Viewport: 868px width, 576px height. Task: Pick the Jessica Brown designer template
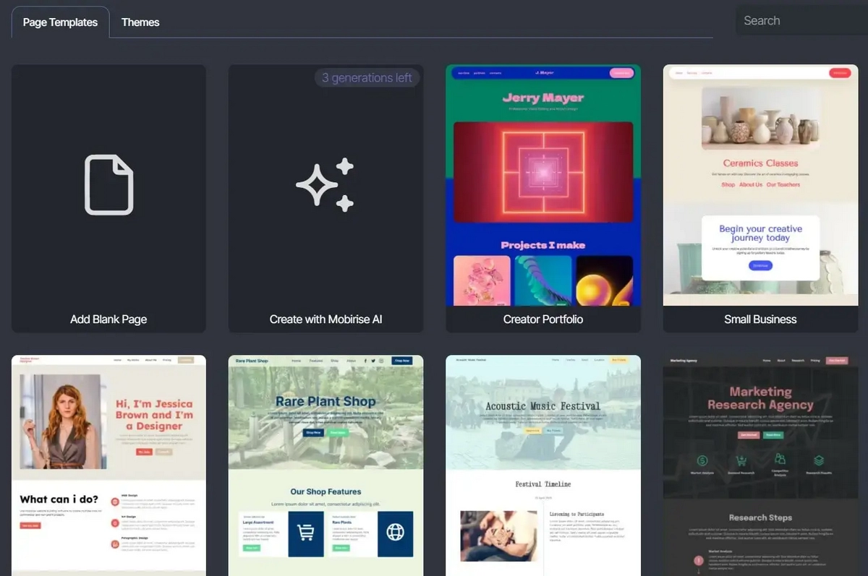tap(154, 415)
